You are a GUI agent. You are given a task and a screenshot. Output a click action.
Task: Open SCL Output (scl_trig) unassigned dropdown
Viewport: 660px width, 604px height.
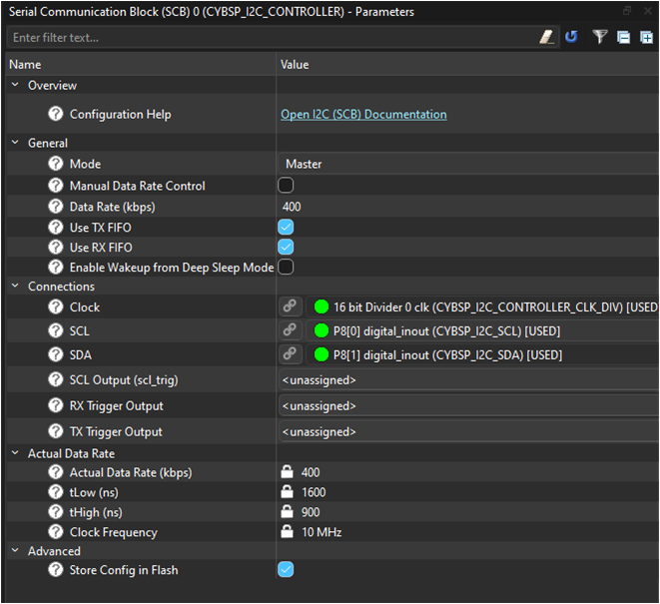467,380
